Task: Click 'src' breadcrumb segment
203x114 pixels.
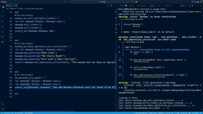Action: 8,9
